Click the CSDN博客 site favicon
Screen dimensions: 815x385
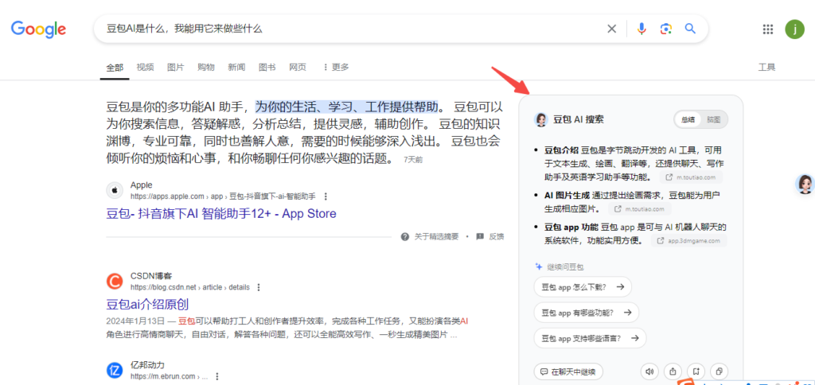pos(115,281)
